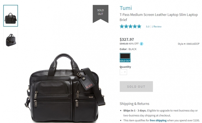202x123 pixels.
Task: Click the crossed-out $545.00 original price
Action: point(124,44)
